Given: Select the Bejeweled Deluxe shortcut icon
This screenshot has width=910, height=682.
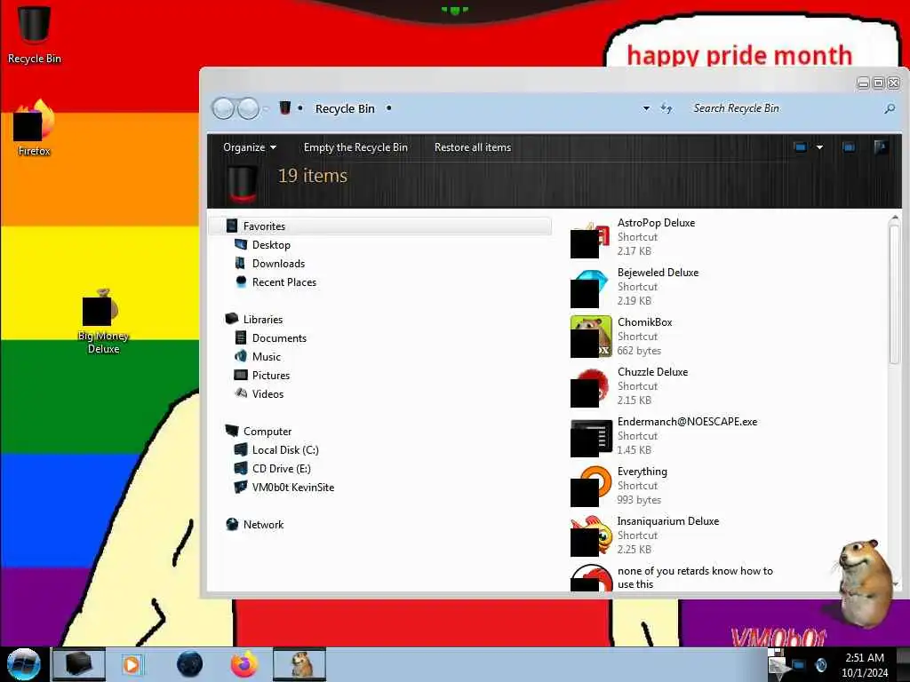Looking at the screenshot, I should (x=591, y=288).
